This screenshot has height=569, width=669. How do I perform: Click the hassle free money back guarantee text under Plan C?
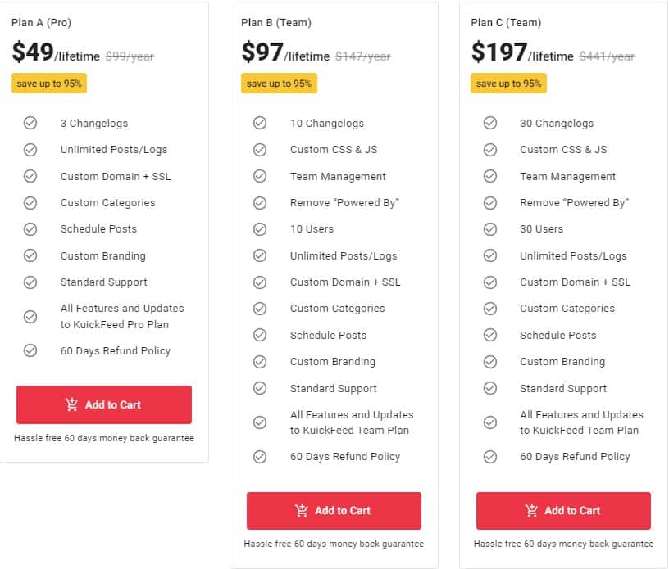tap(563, 544)
